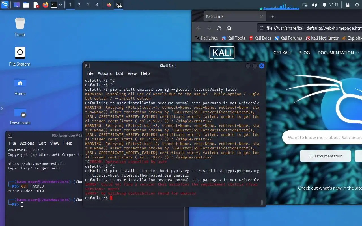Open Help menu in PowerShell window
This screenshot has width=362, height=226.
tap(68, 143)
